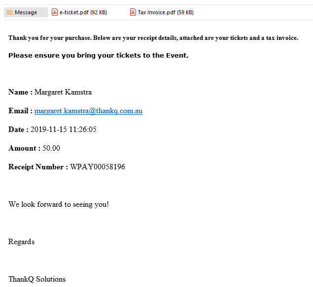Click the PDF icon beside Tax Invoice.pdf
Screen dimensions: 313x287
(x=133, y=12)
